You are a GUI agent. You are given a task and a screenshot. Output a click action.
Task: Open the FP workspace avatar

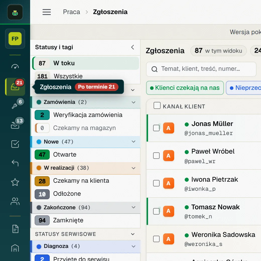(15, 39)
